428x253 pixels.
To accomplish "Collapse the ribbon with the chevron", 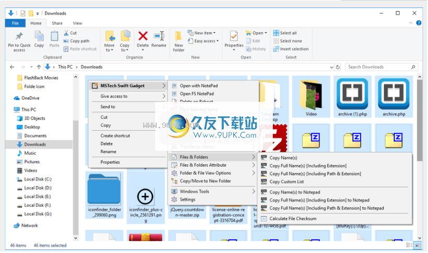I will point(411,23).
